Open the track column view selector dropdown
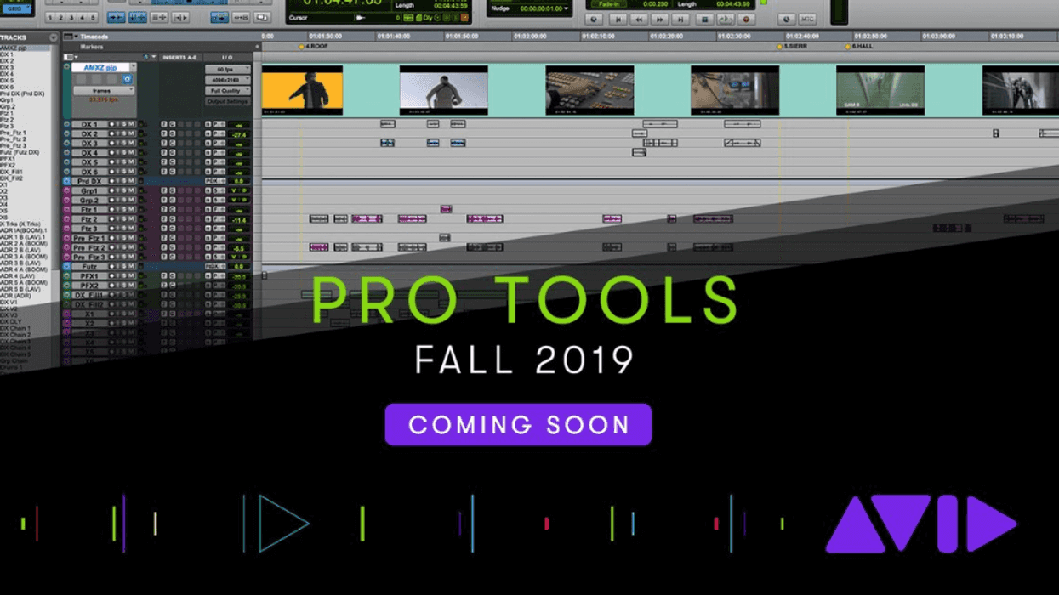Image resolution: width=1059 pixels, height=595 pixels. (71, 57)
